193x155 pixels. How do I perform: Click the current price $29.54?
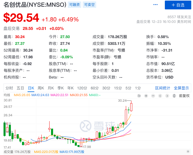(21, 18)
